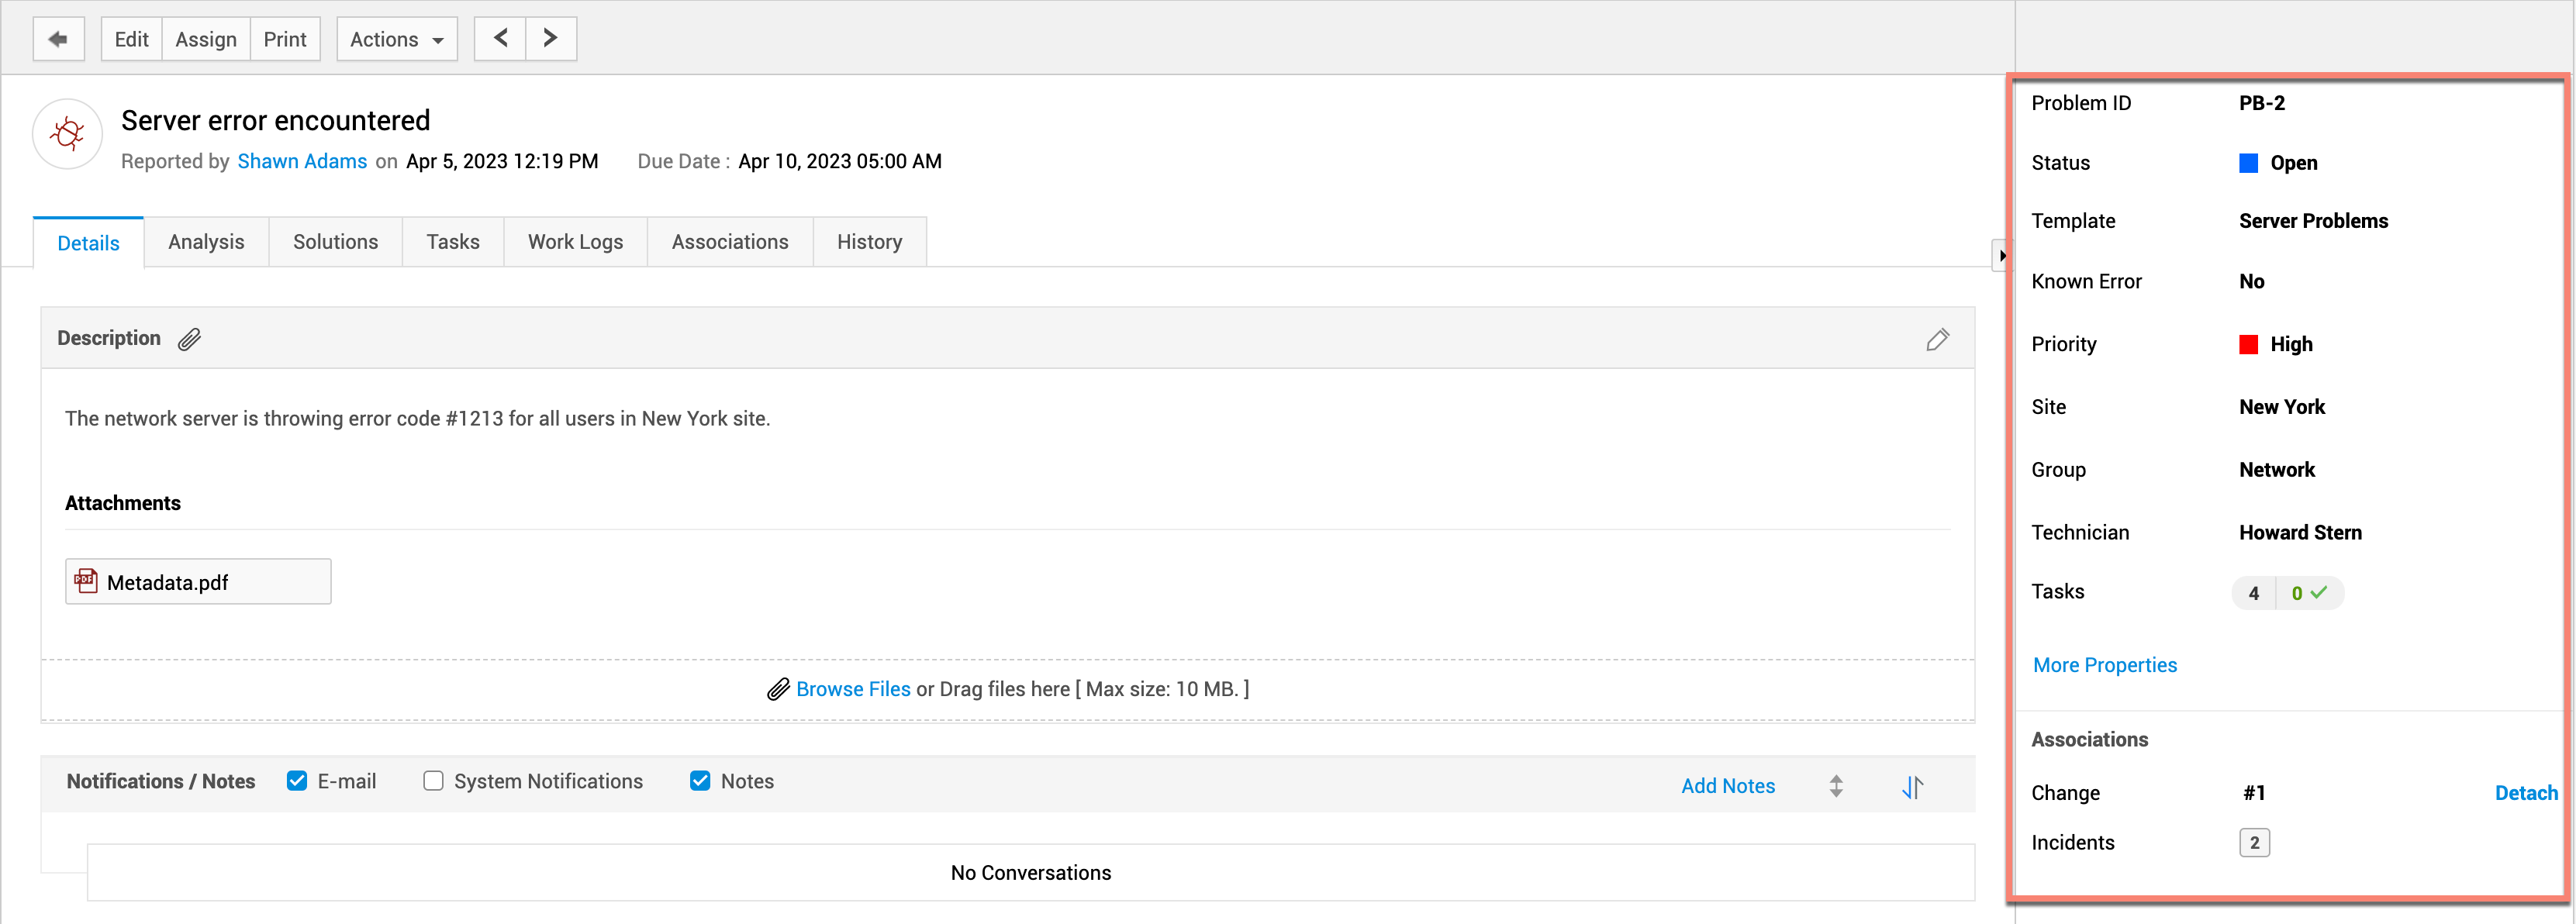
Task: Click the back arrow button
Action: pyautogui.click(x=58, y=39)
